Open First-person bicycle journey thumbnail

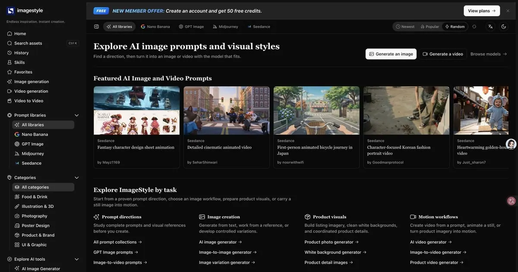tap(316, 111)
